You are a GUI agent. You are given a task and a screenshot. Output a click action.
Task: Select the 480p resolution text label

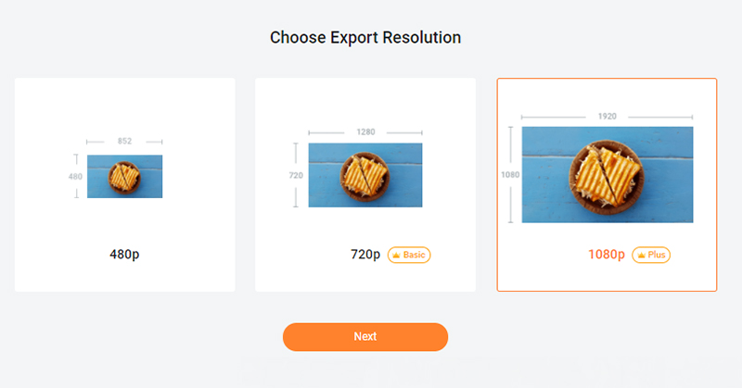coord(124,254)
